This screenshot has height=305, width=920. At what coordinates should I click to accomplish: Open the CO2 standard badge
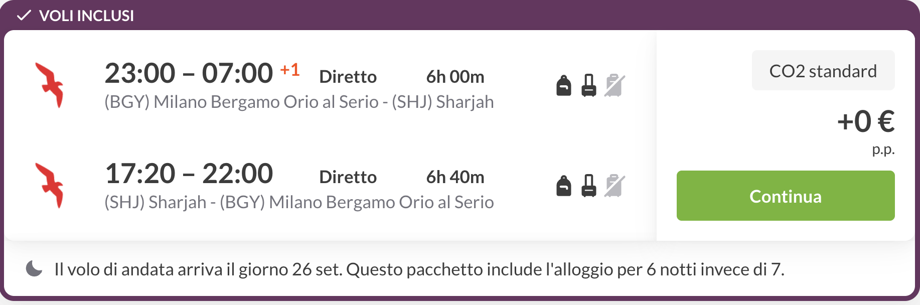coord(823,70)
